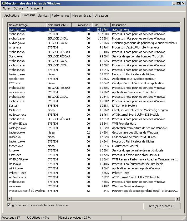187x221 pixels.
Task: Click the horizontal scrollbar right arrow
Action: tap(178, 199)
